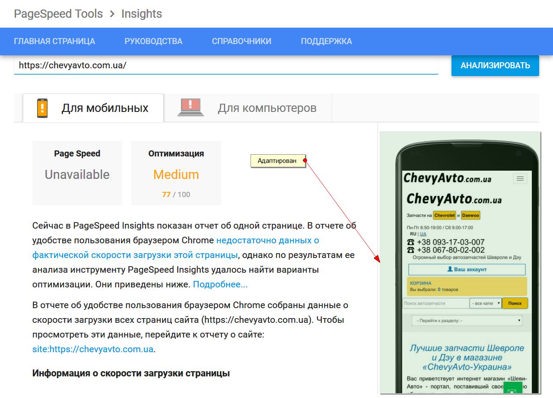Screen dimensions: 553x398
Task: Click the Page Speed Unavailable score card
Action: (77, 173)
